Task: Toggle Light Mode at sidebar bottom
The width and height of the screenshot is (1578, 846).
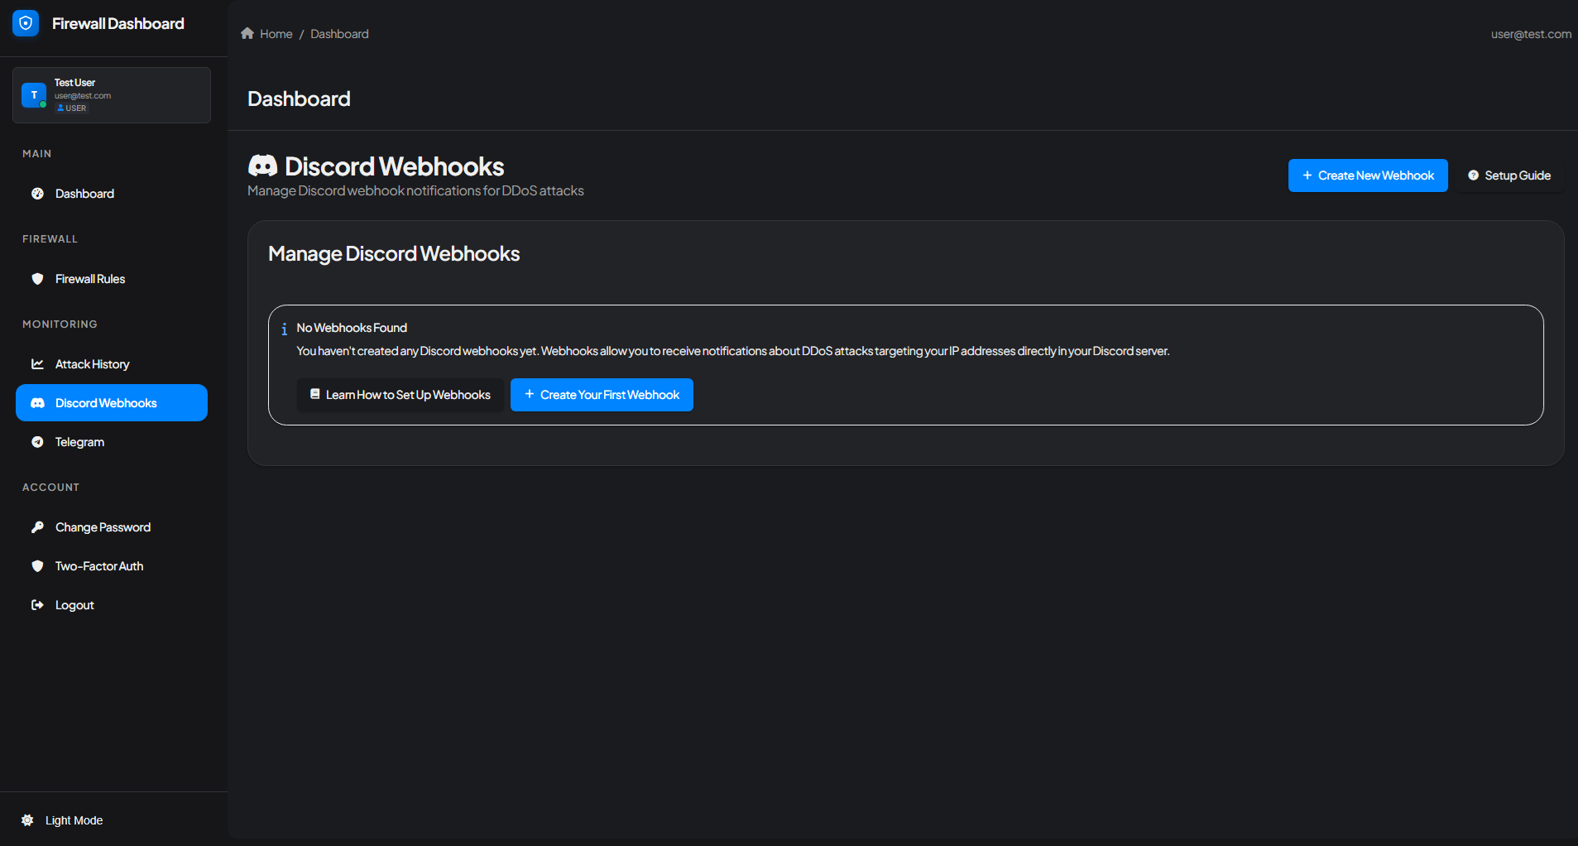Action: tap(61, 820)
